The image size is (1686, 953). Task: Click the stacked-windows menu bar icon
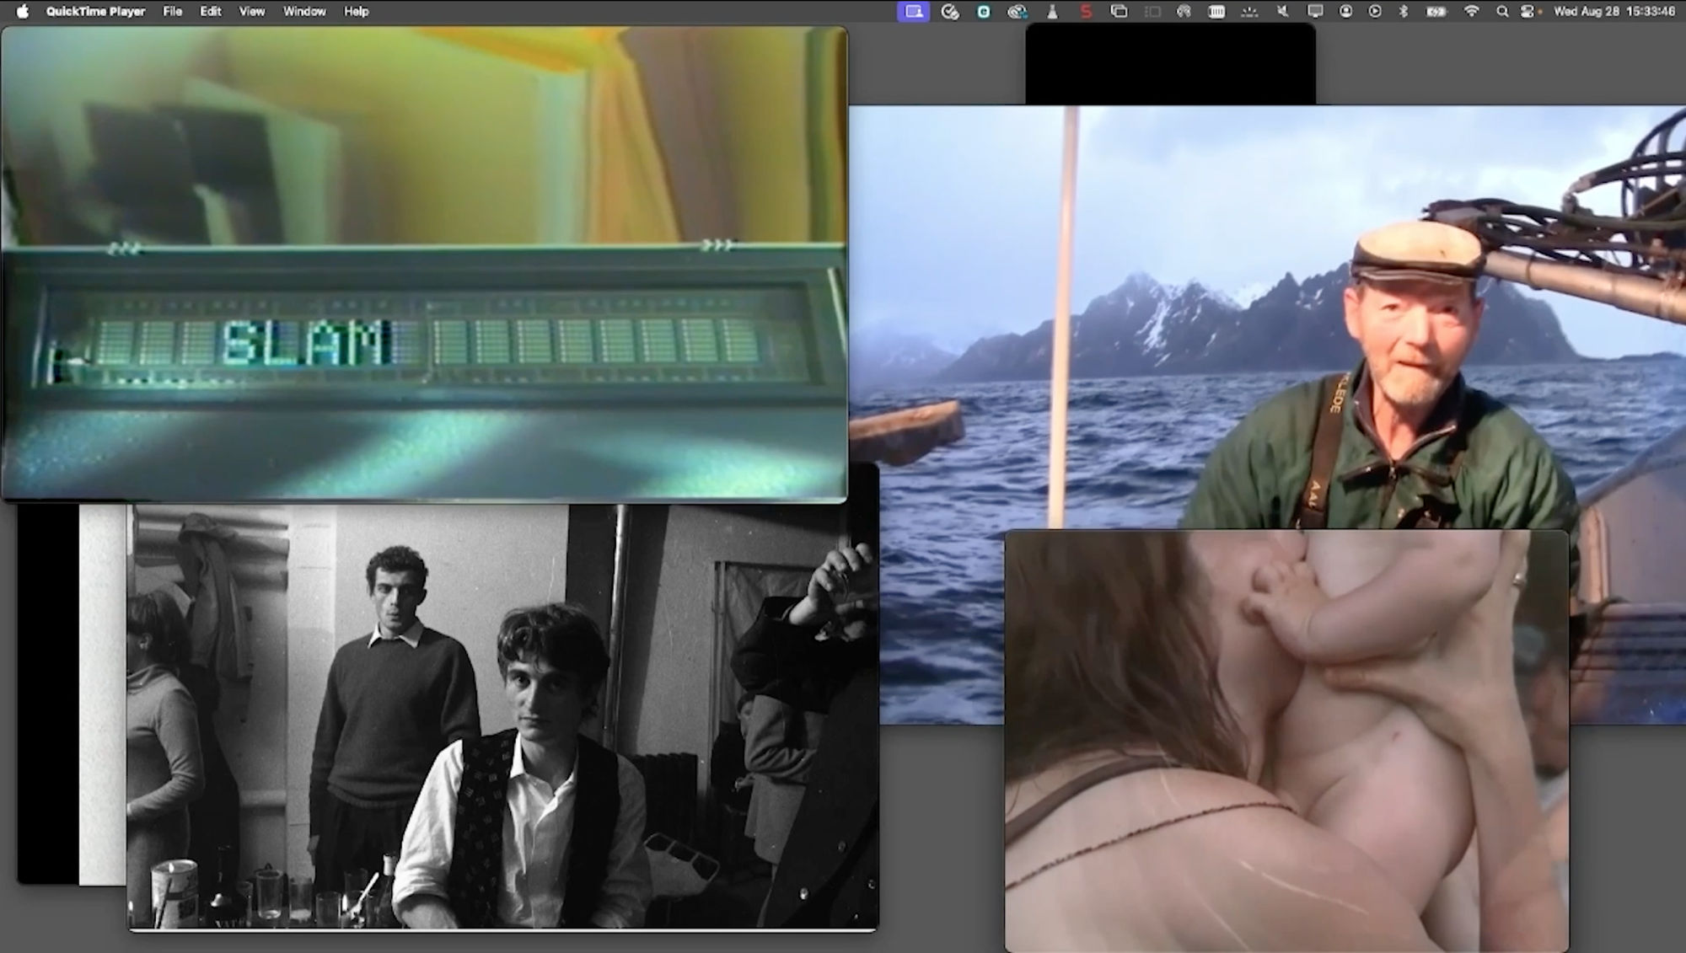coord(1119,11)
